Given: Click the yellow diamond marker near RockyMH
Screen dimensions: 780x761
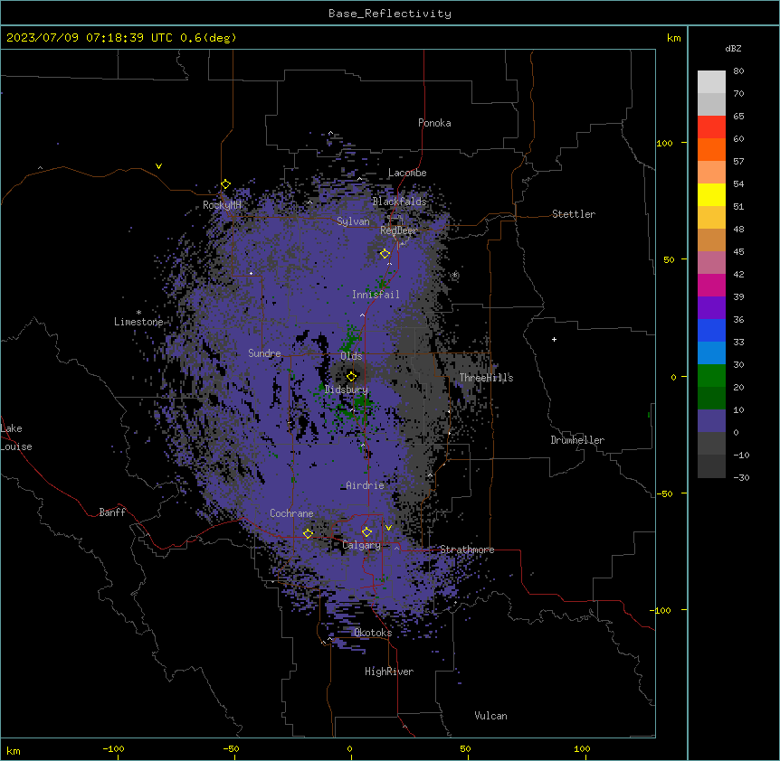Looking at the screenshot, I should point(225,184).
